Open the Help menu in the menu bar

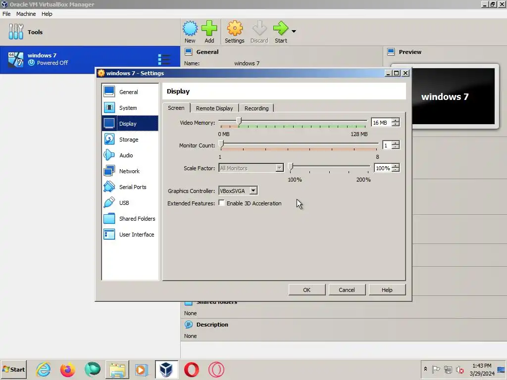click(47, 14)
